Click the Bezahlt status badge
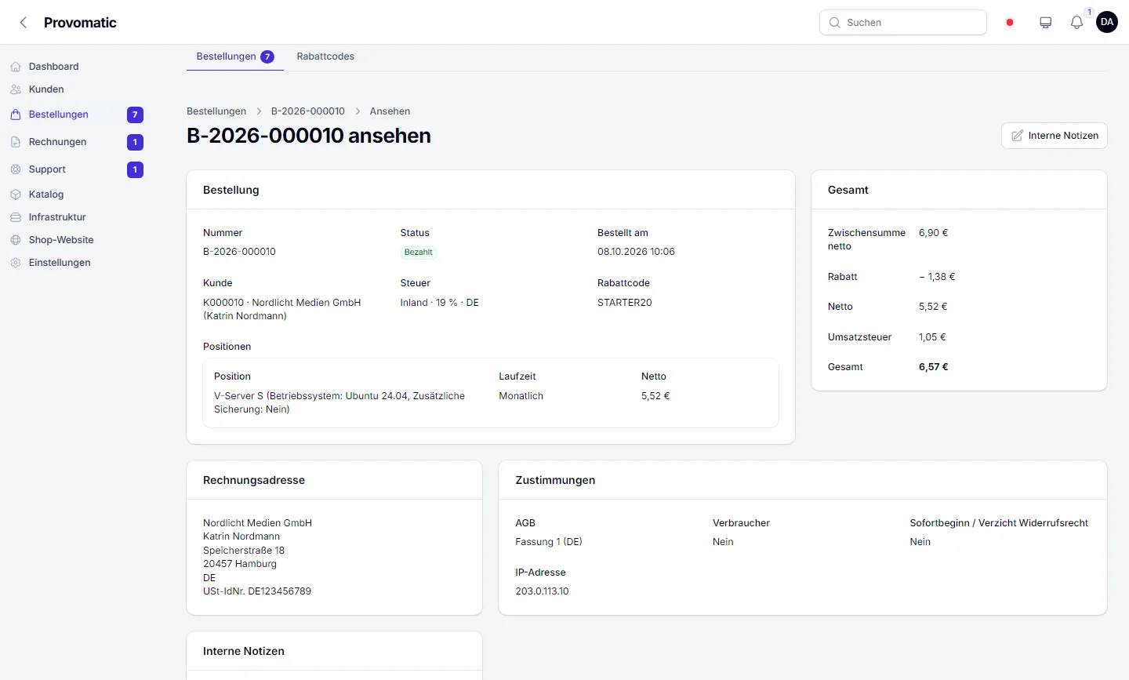1129x680 pixels. [418, 253]
